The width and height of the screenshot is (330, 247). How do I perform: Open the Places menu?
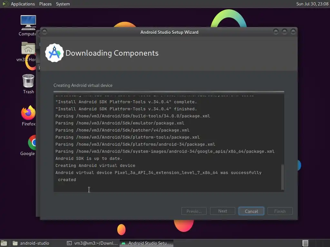pyautogui.click(x=45, y=4)
